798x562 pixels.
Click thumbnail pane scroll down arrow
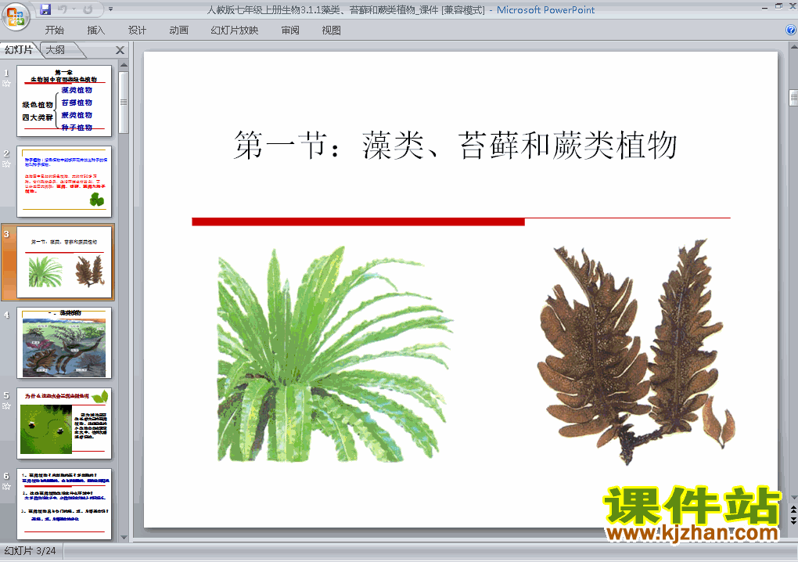point(124,537)
